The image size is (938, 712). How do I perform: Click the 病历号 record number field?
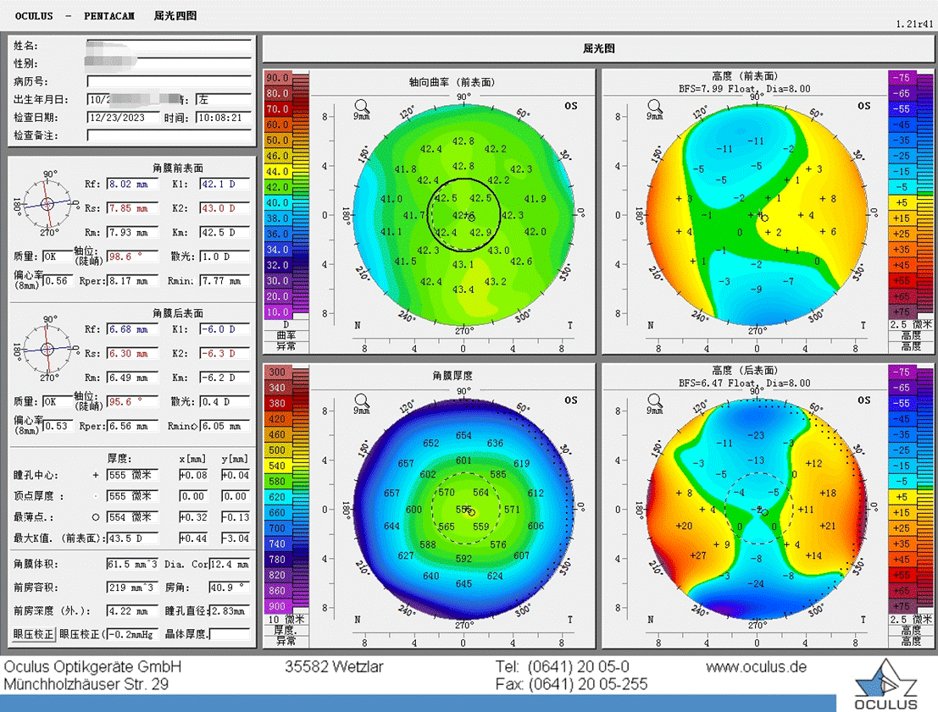(x=169, y=81)
